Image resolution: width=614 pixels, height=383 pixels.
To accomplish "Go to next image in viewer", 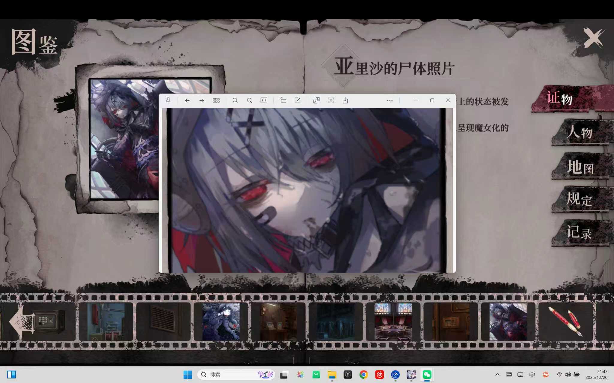I will [202, 101].
